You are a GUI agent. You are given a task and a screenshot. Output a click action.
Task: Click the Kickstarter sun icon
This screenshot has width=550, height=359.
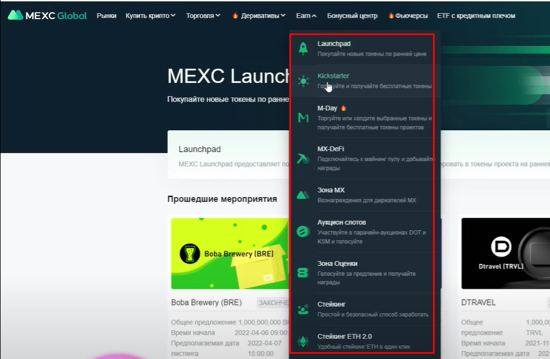pyautogui.click(x=303, y=81)
